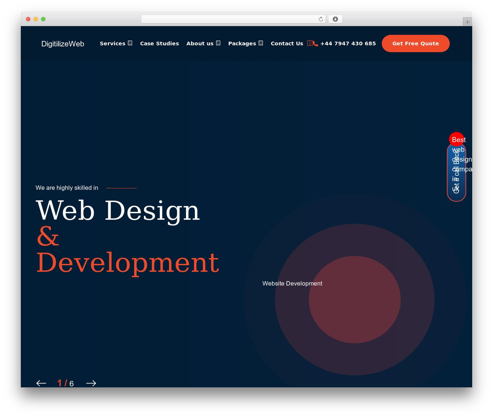493x417 pixels.
Task: Expand the Services dropdown arrow icon
Action: point(130,43)
